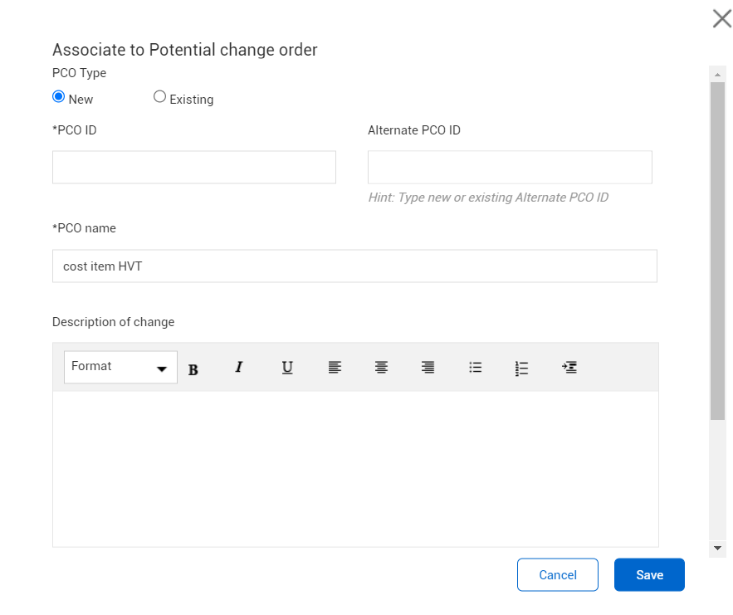The width and height of the screenshot is (733, 615).
Task: Cancel the change order dialog
Action: tap(558, 575)
